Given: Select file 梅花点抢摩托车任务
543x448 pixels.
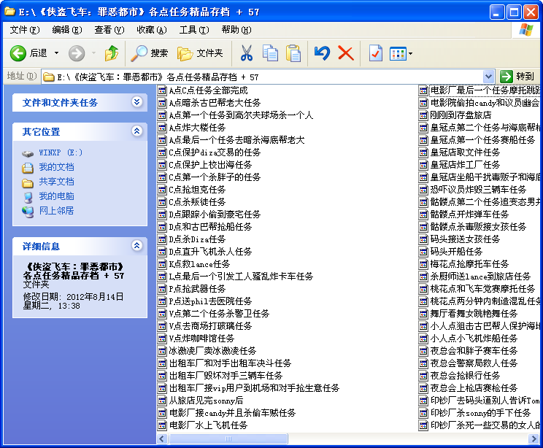Looking at the screenshot, I should point(463,264).
